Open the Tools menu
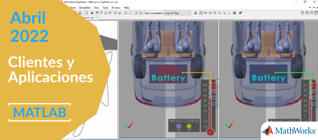Image resolution: width=318 pixels, height=140 pixels. [x=105, y=8]
